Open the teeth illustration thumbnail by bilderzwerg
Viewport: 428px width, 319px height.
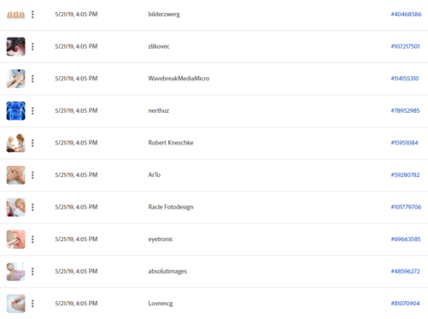[16, 14]
